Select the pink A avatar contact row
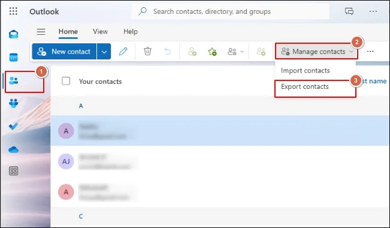Image resolution: width=390 pixels, height=228 pixels. click(220, 192)
